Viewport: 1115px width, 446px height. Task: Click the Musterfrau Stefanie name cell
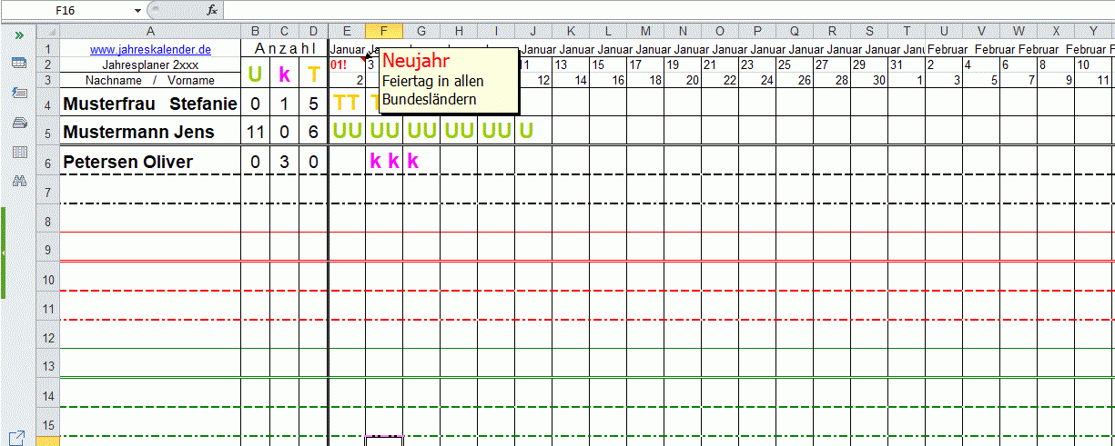(x=150, y=104)
